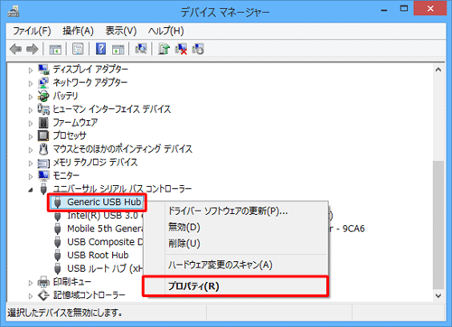Expand the マウスとそのほかのポインティング デバイス node
452x327 pixels.
pyautogui.click(x=31, y=150)
